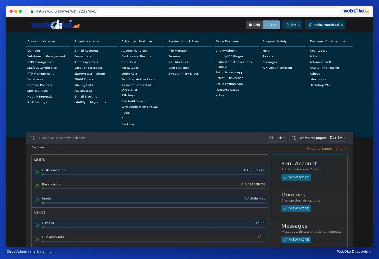Click the FTP Accounts status check icon
379x259 pixels.
click(x=37, y=239)
